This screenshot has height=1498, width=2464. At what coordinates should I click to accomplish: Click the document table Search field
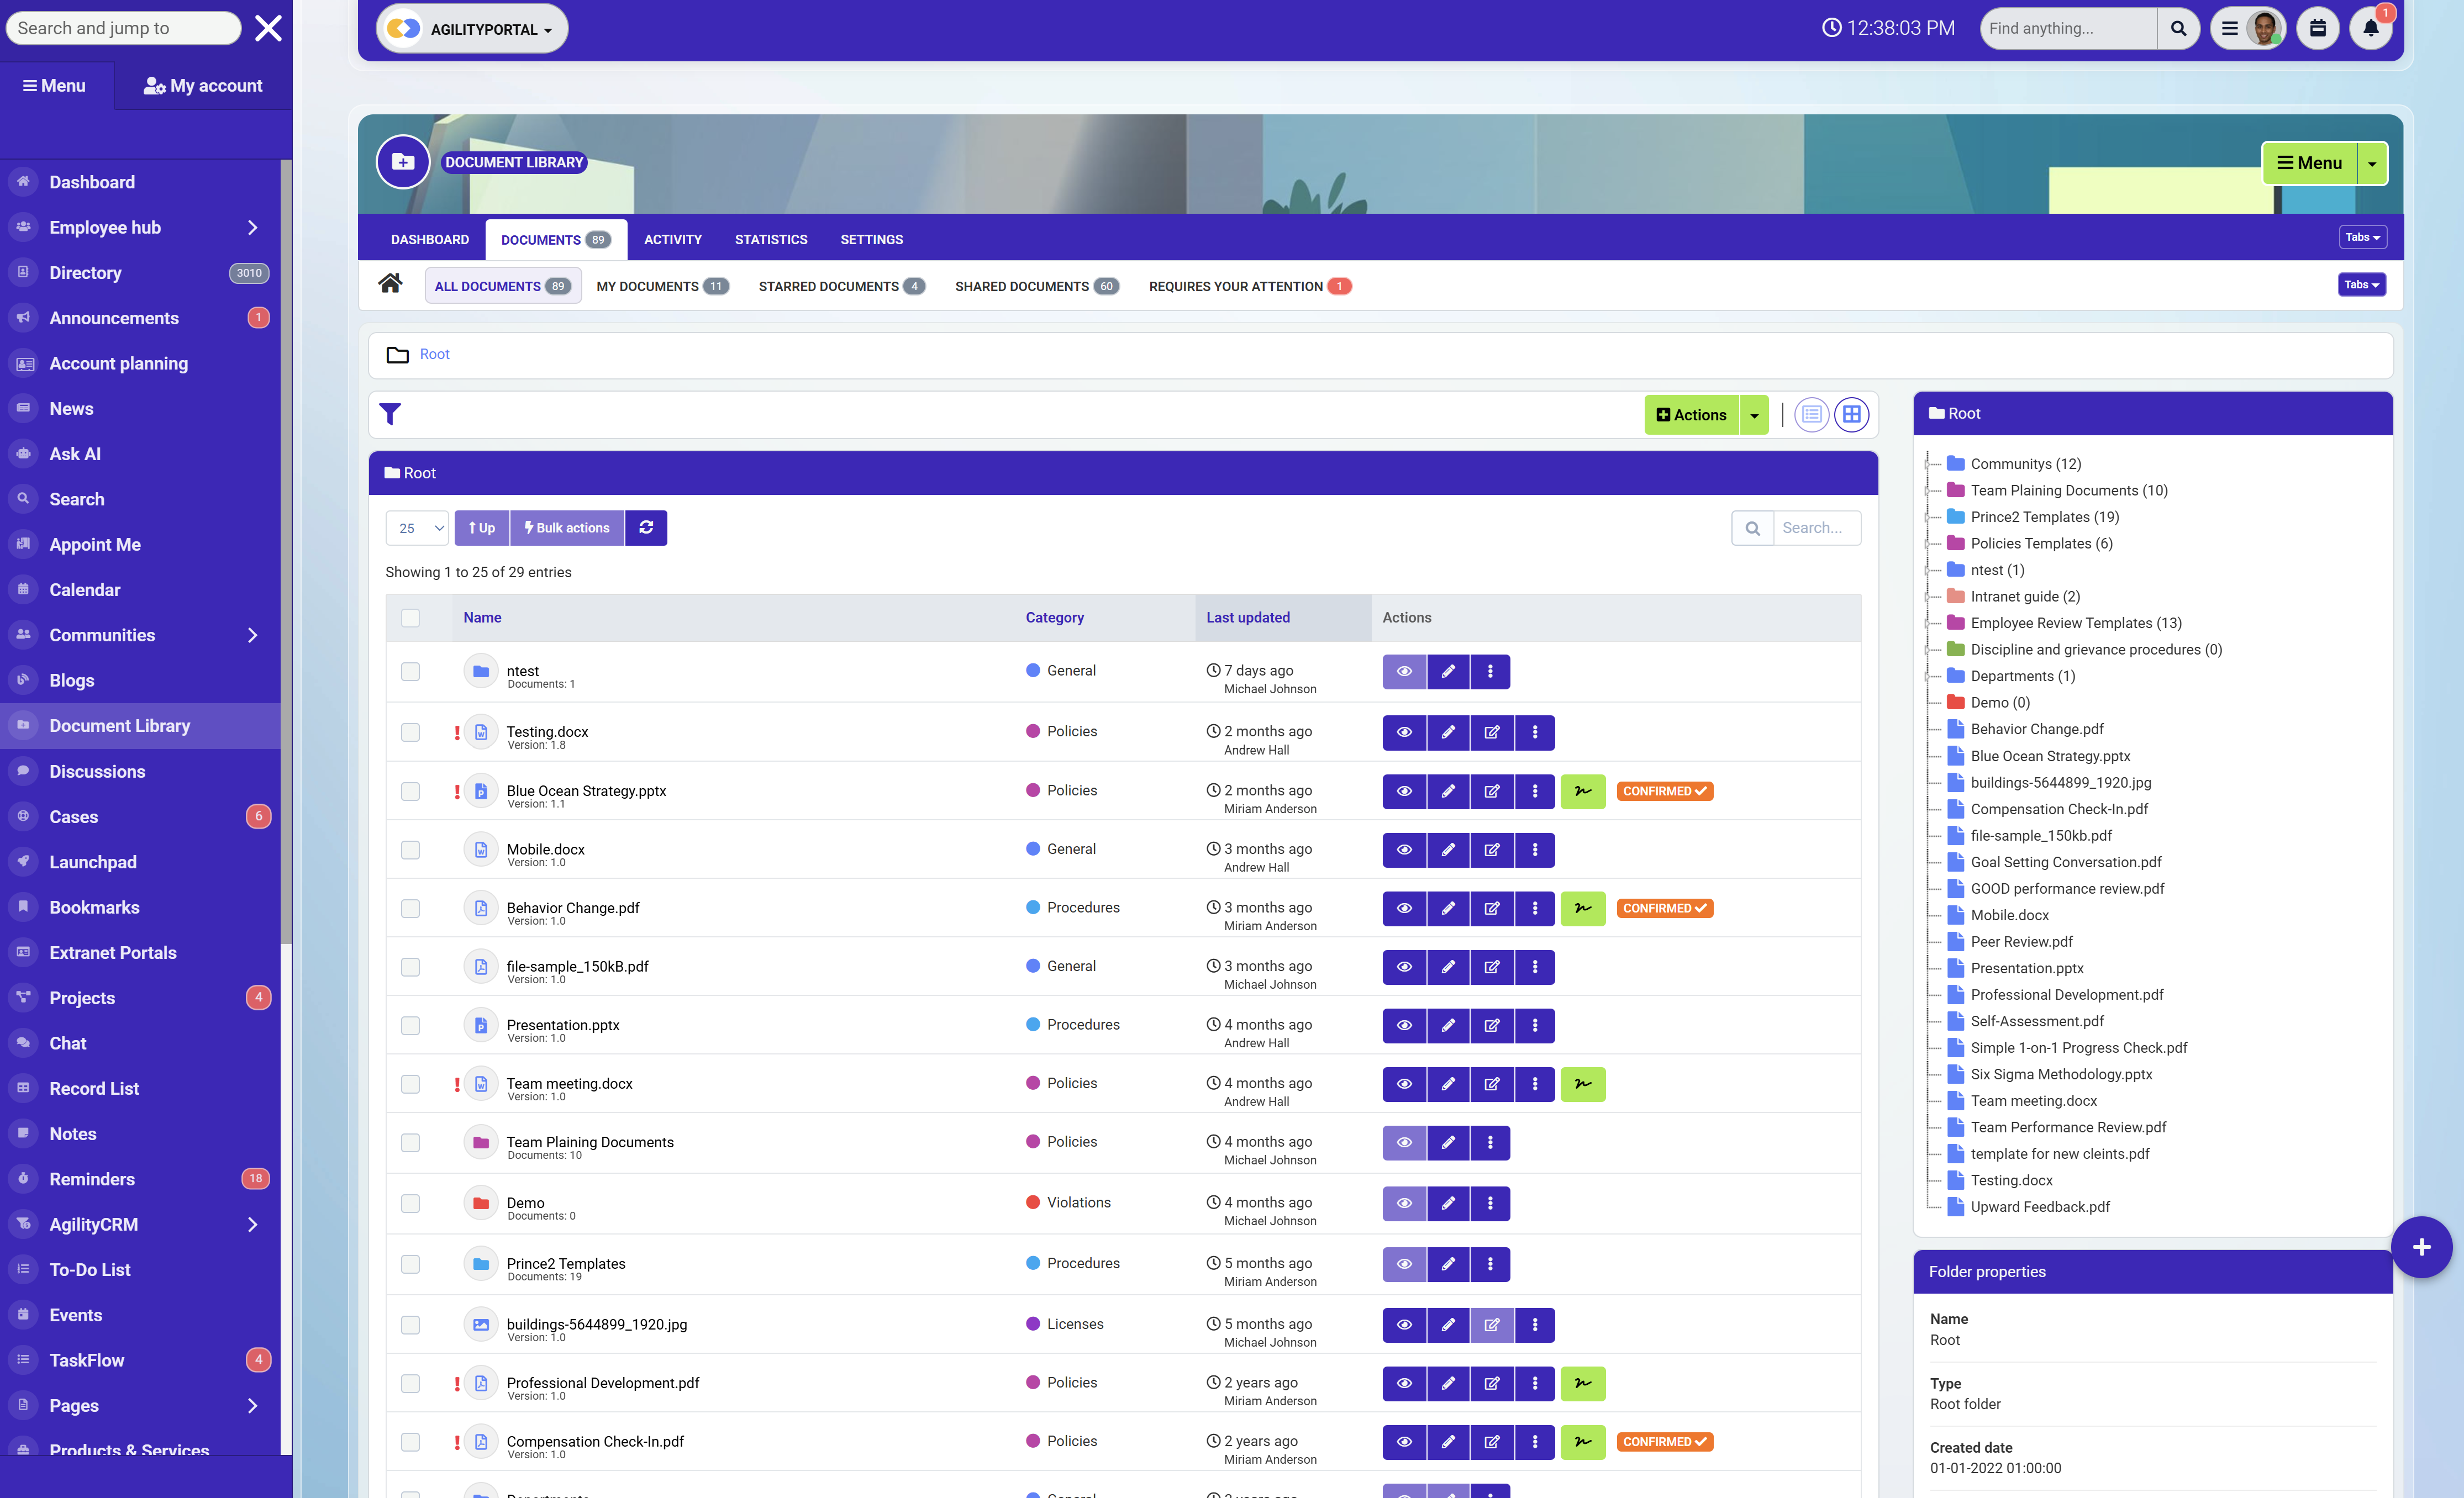[x=1815, y=527]
